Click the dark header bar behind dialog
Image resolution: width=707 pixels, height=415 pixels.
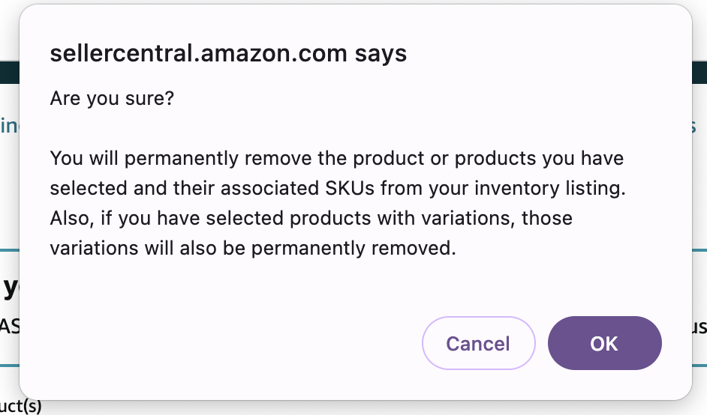click(9, 72)
